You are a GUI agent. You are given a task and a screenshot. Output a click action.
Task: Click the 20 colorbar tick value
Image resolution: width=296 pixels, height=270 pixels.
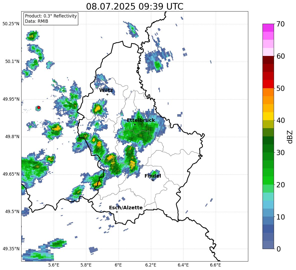(x=280, y=185)
